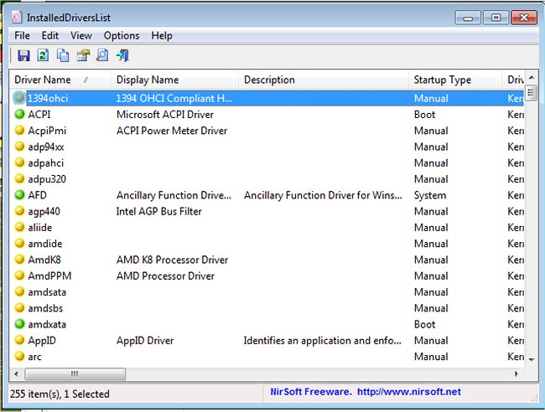Viewport: 545px width, 412px height.
Task: Open the Edit menu
Action: [x=50, y=36]
